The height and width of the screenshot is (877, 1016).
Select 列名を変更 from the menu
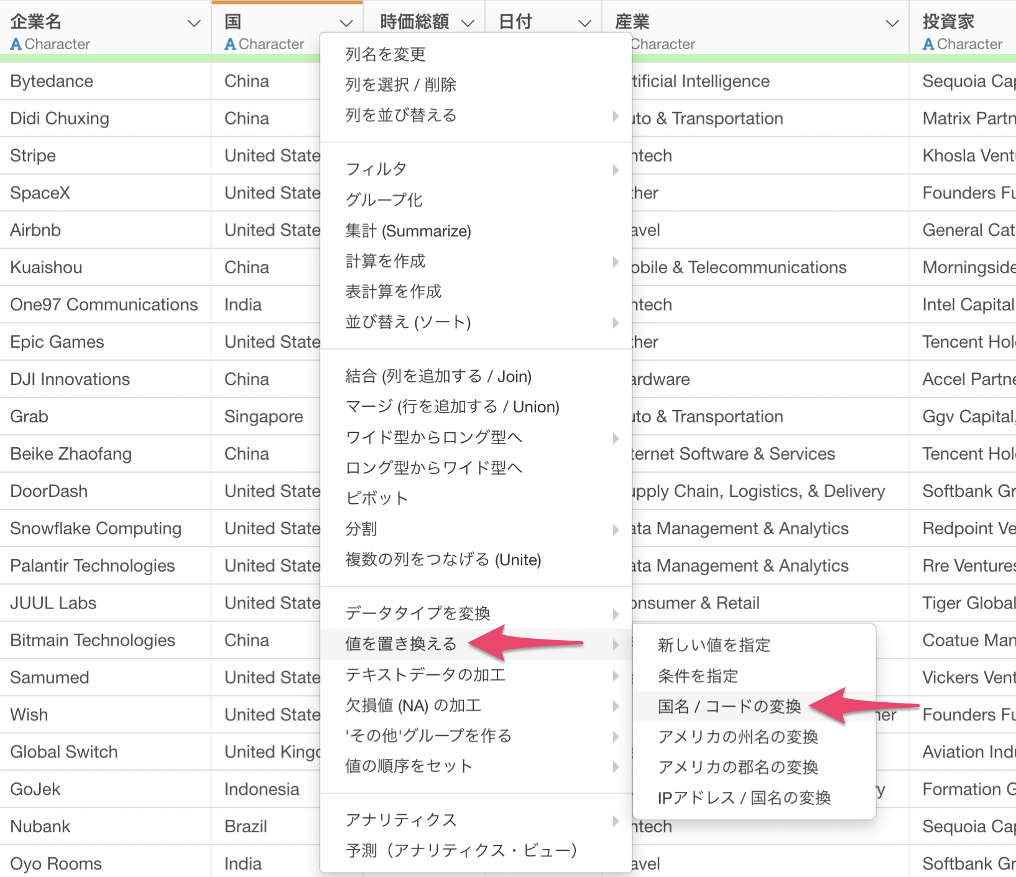pos(476,54)
